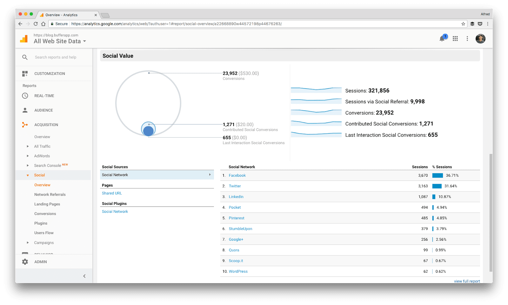This screenshot has height=305, width=508.
Task: Open Plugins report in sidebar
Action: [41, 223]
